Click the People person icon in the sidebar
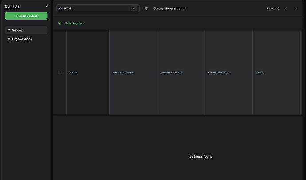306x180 pixels. click(9, 30)
